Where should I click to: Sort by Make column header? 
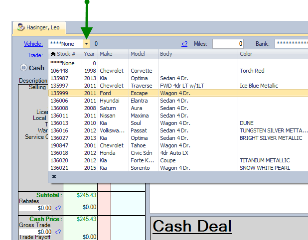[x=113, y=54]
